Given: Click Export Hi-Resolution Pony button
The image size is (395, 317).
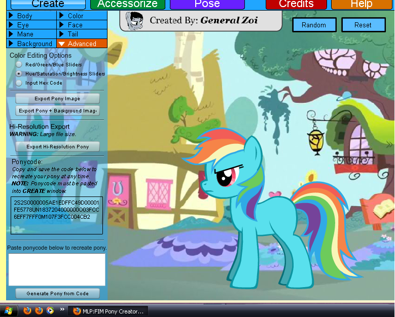Looking at the screenshot, I should tap(57, 147).
